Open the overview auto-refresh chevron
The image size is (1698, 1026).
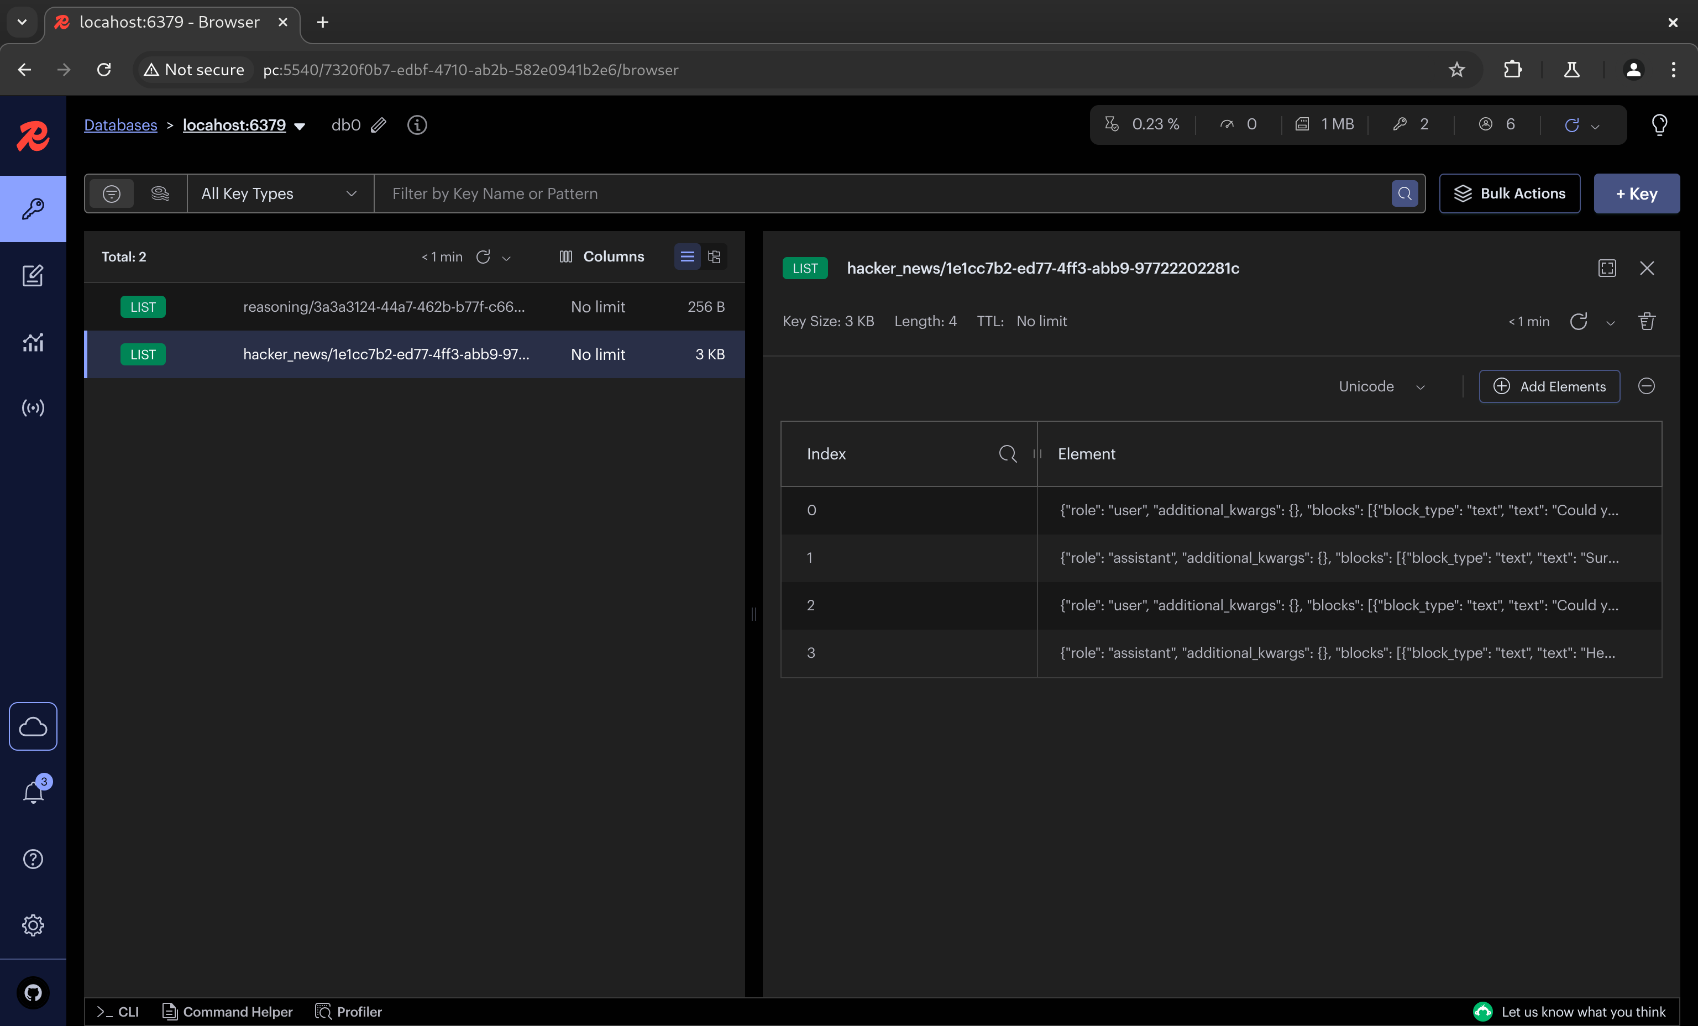point(1595,126)
